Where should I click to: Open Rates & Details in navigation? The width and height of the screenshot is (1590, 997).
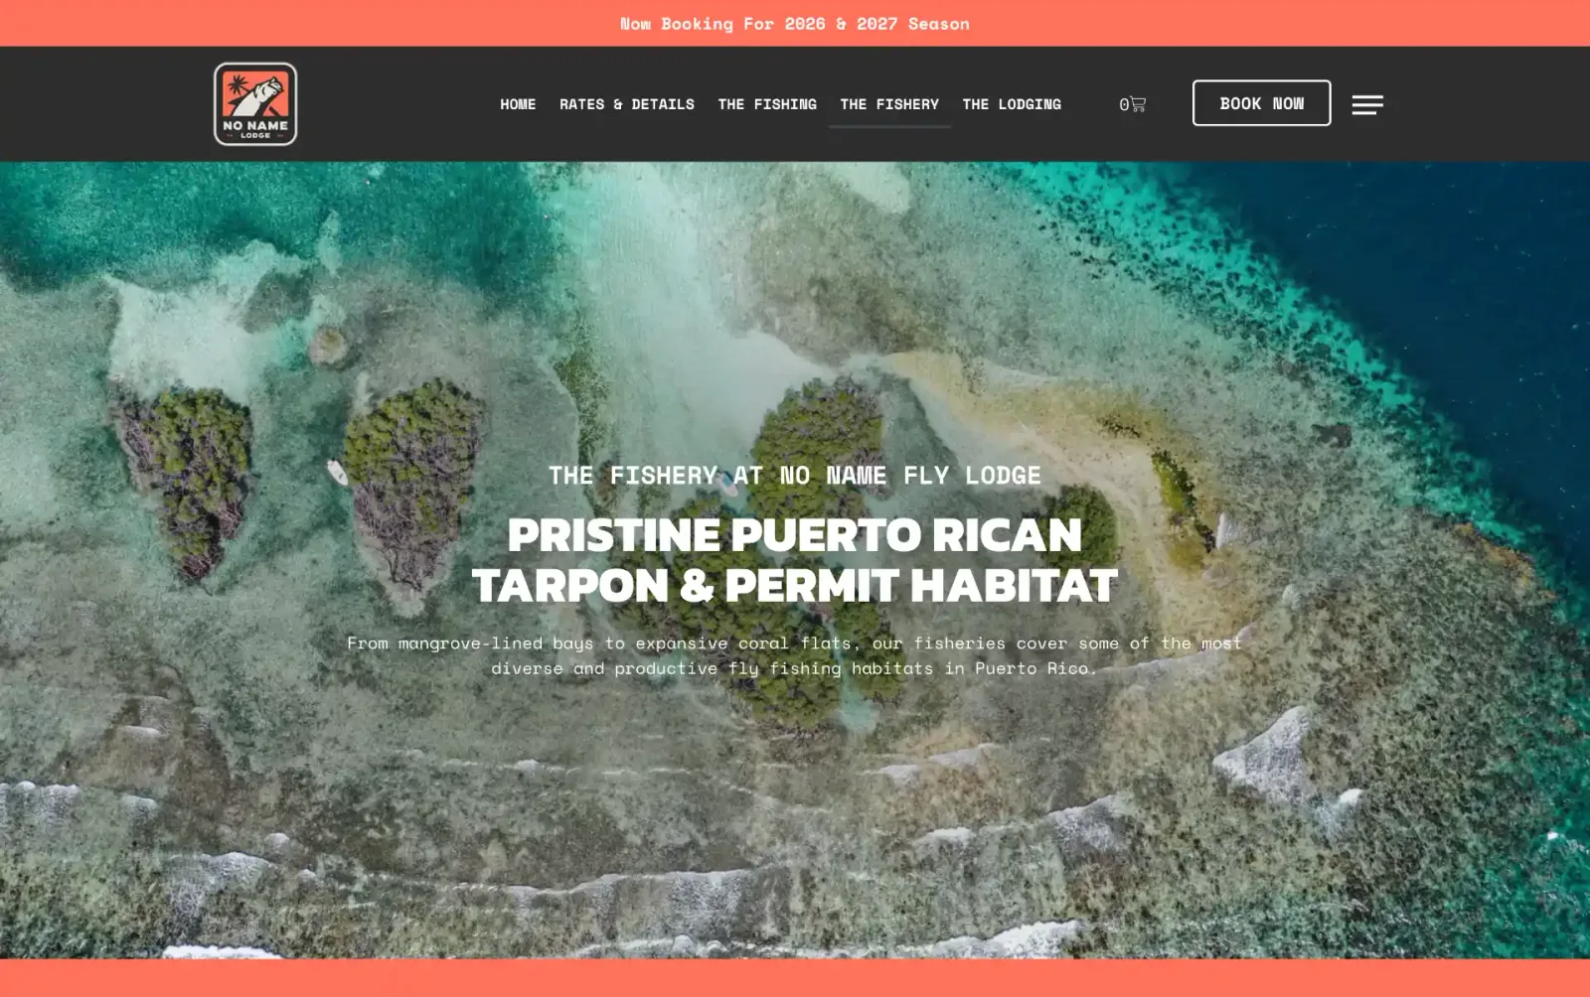tap(627, 104)
